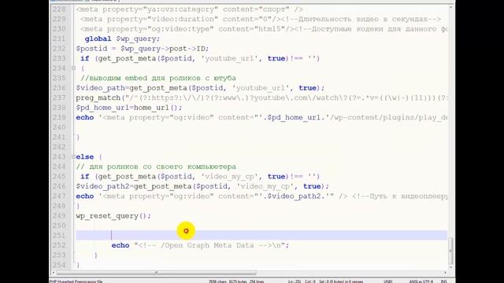
Task: Place cursor in highlighted empty line 251
Action: 261,235
